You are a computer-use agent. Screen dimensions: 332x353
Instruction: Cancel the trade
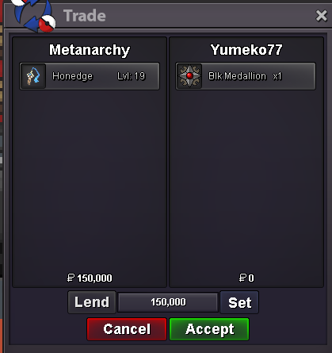pos(127,329)
